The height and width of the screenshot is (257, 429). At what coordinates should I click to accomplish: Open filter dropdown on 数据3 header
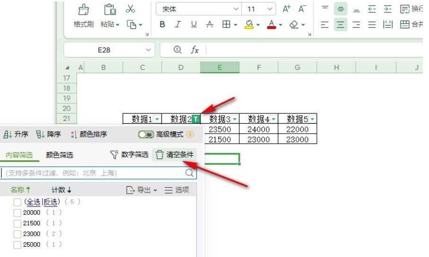click(x=235, y=119)
